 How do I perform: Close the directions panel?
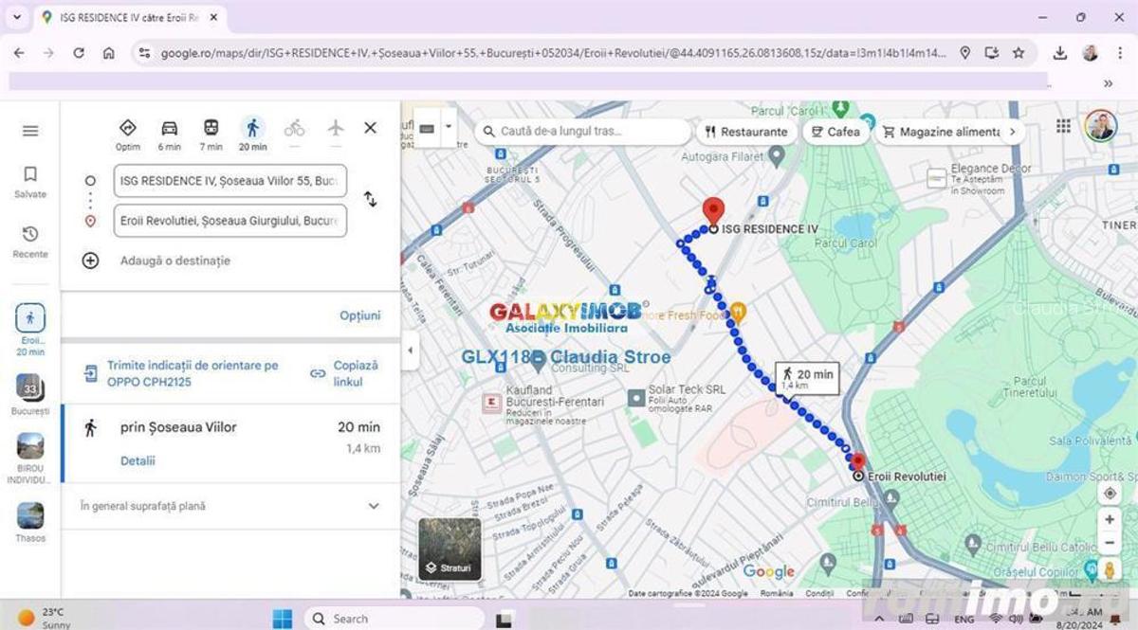click(x=371, y=128)
